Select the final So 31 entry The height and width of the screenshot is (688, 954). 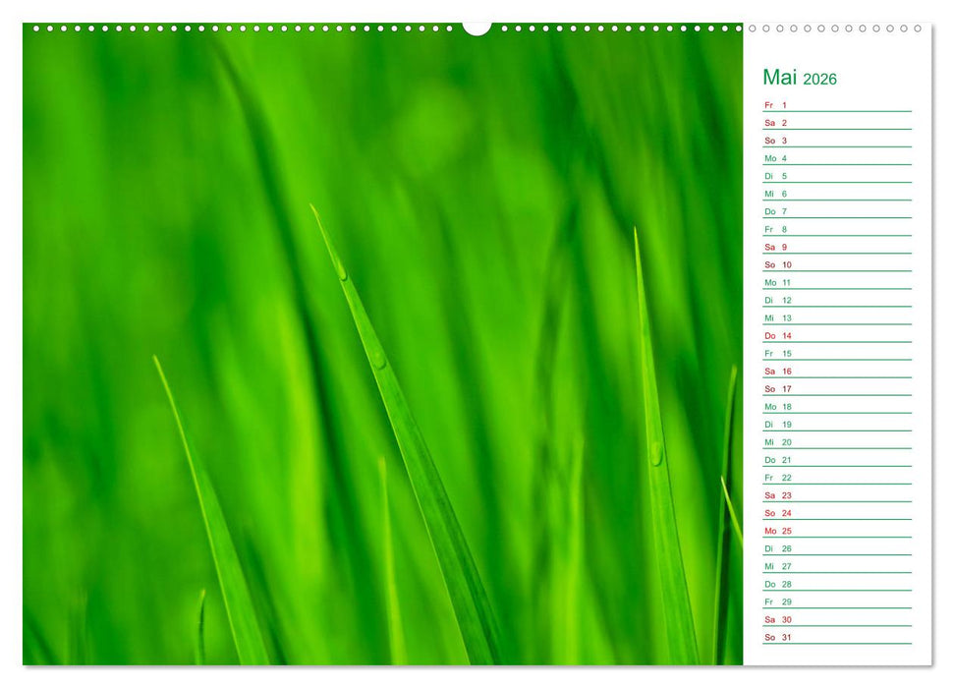coord(776,637)
